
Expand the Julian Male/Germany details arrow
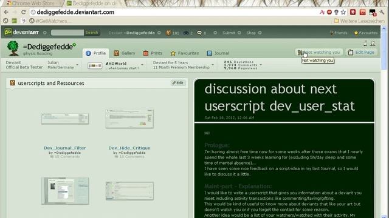point(77,65)
